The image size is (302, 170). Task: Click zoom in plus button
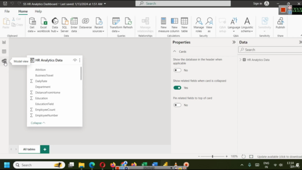[226, 156]
